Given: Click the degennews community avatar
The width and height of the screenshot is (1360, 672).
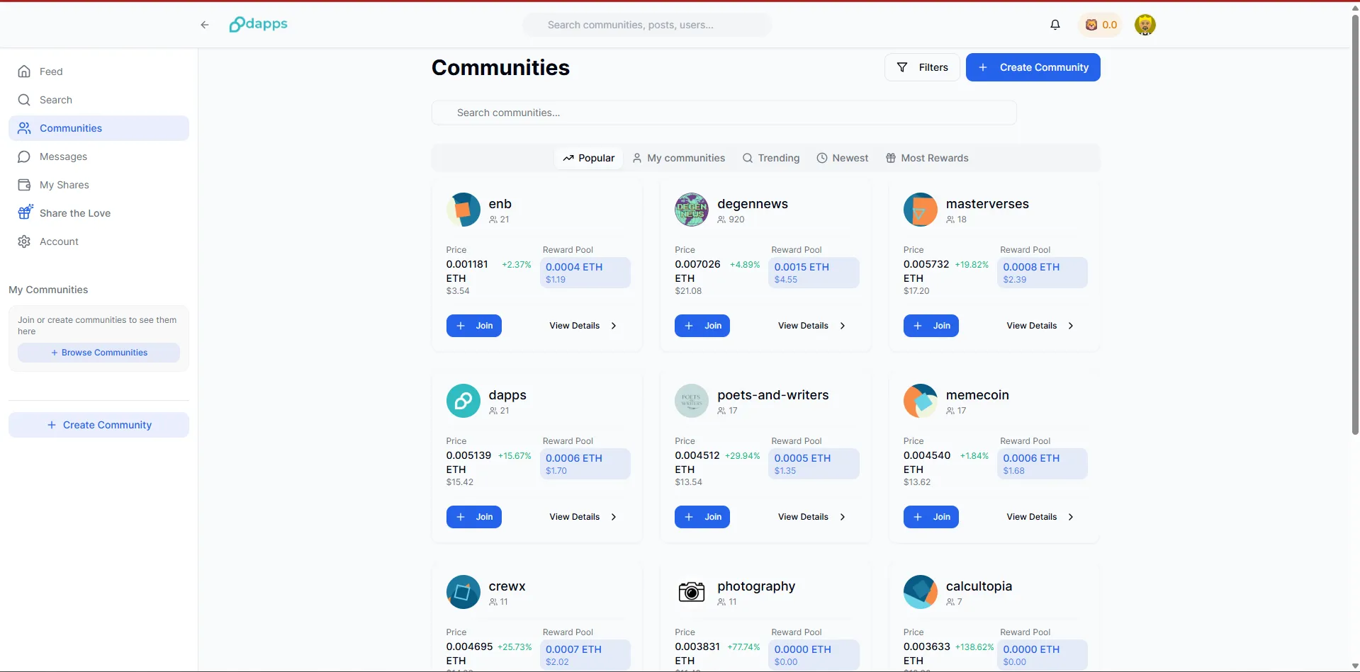Looking at the screenshot, I should 692,210.
